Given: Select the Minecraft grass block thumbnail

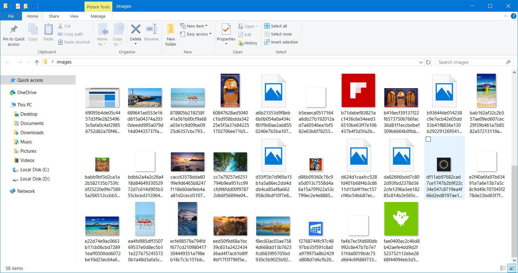Looking at the screenshot, I should (x=102, y=164).
